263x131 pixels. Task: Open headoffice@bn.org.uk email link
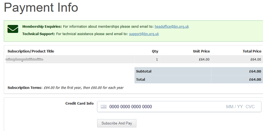[x=172, y=26]
